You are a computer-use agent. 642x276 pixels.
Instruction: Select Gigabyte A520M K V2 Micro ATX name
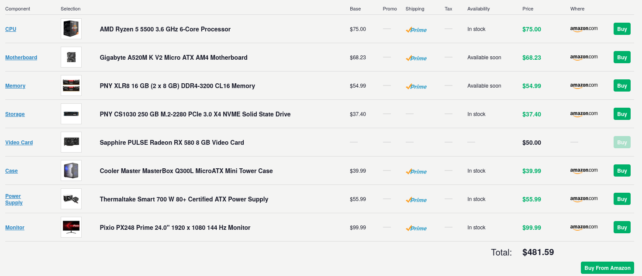[174, 58]
